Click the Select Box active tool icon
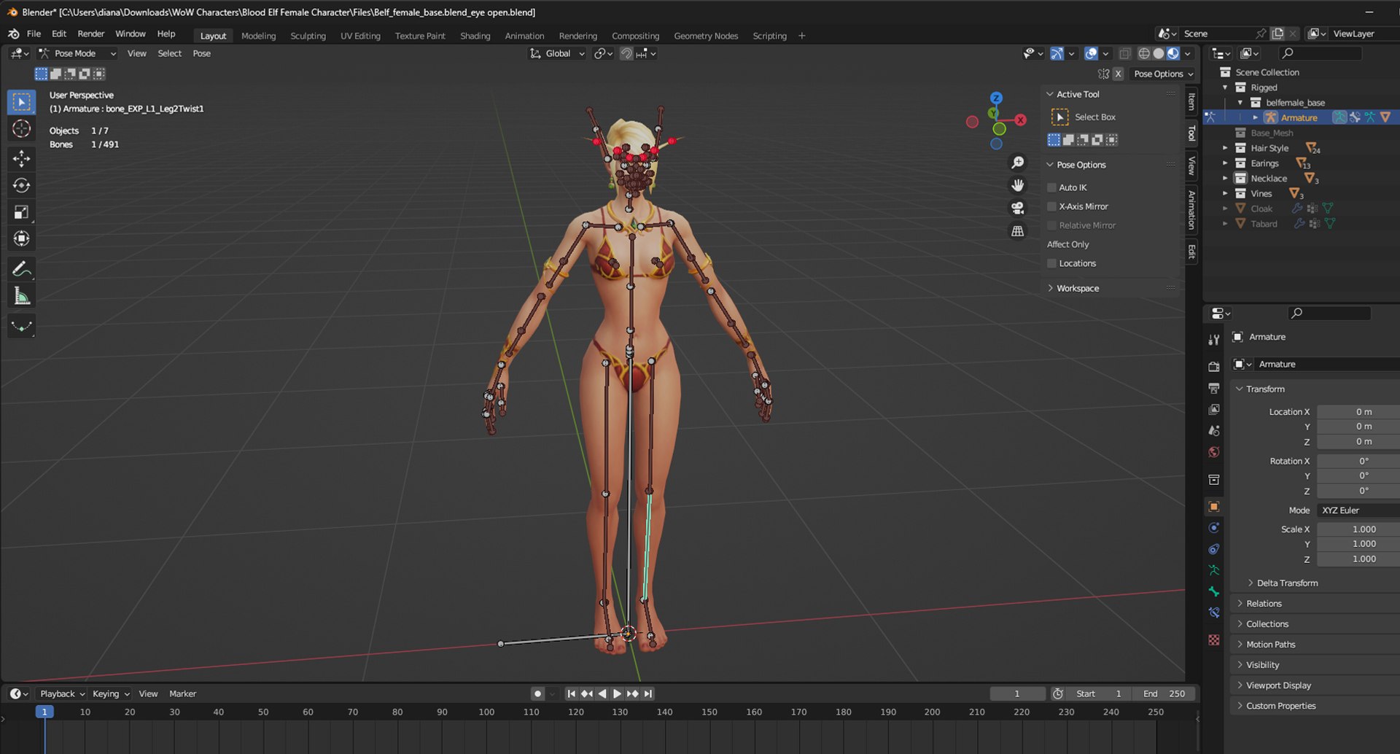Screen dimensions: 1400x754 (1059, 117)
